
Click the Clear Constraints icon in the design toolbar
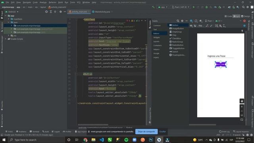pos(207,25)
